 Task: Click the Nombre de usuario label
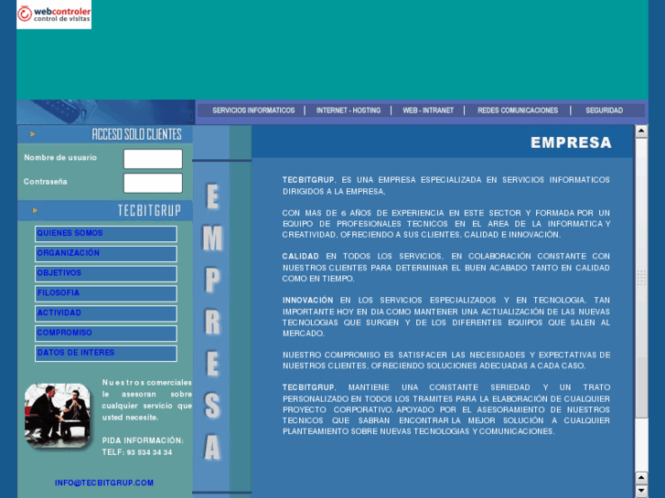coord(60,158)
